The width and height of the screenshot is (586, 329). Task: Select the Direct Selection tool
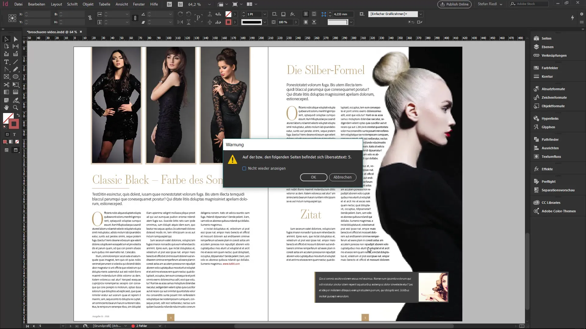click(x=16, y=39)
